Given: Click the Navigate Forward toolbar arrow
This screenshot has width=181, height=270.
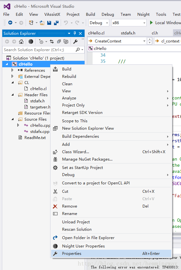Looking at the screenshot, I should point(21,23).
